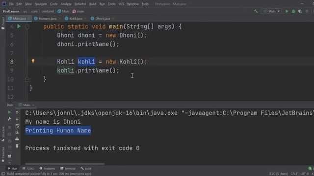Click the 'My name is Dhoni' console line
The width and height of the screenshot is (314, 176).
tap(53, 122)
